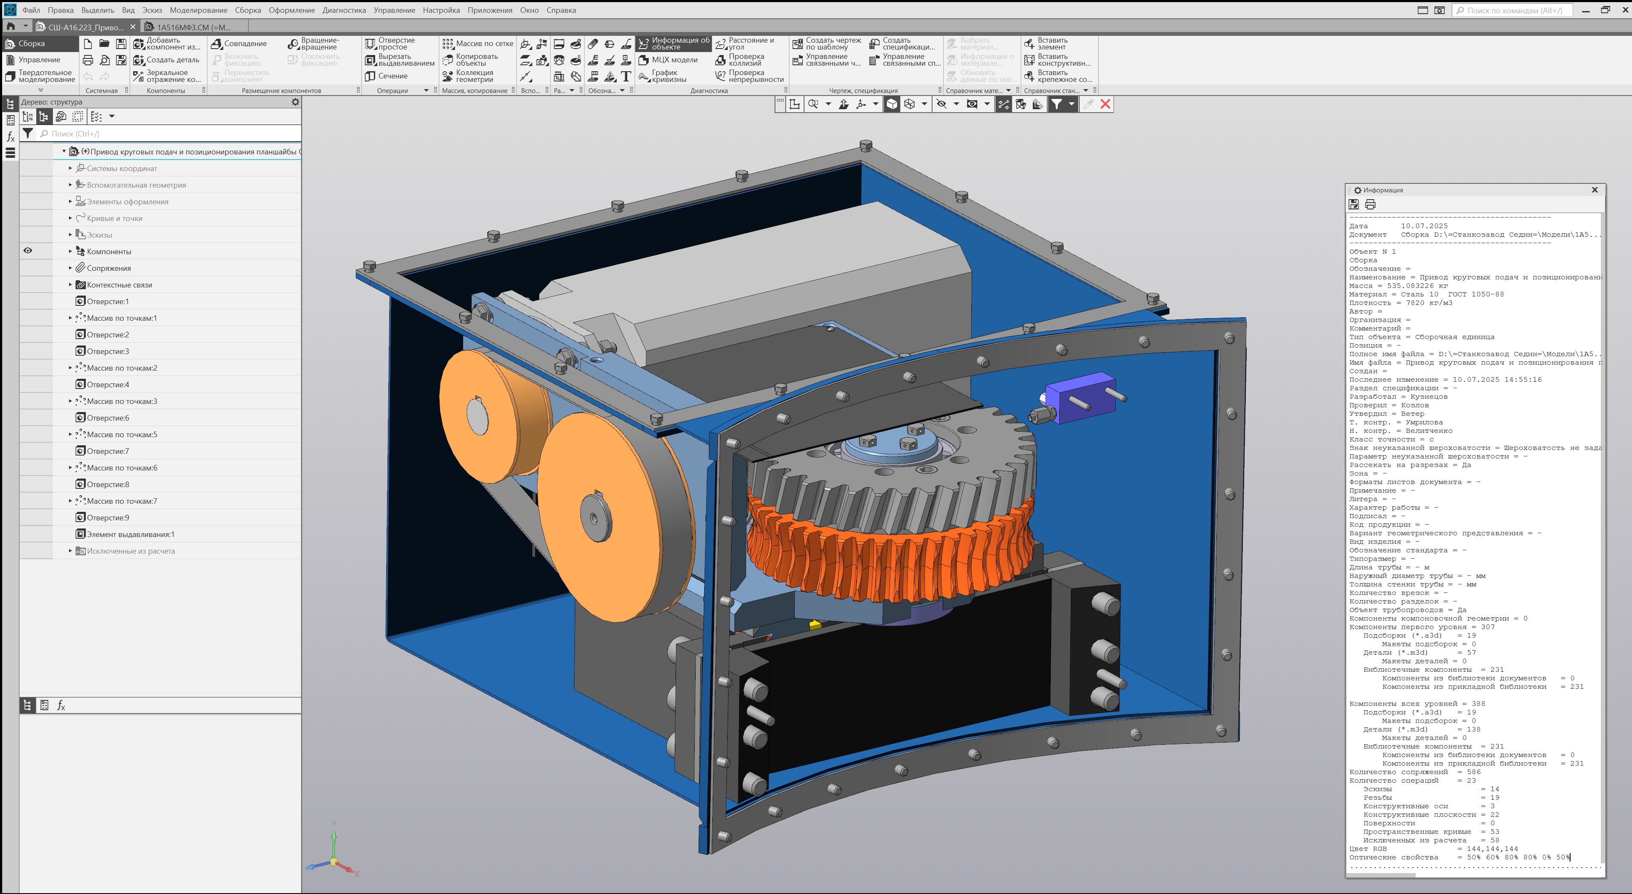Image resolution: width=1632 pixels, height=894 pixels.
Task: Click Массив по сетке tool
Action: click(478, 43)
